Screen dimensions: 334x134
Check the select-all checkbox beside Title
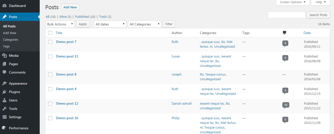coord(50,33)
